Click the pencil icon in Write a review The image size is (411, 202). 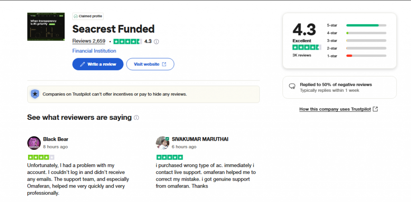(83, 64)
